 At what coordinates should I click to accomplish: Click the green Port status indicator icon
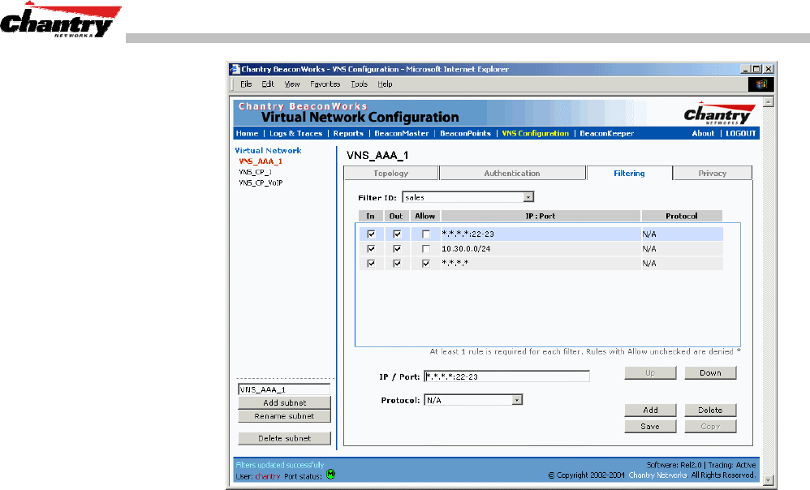point(331,474)
